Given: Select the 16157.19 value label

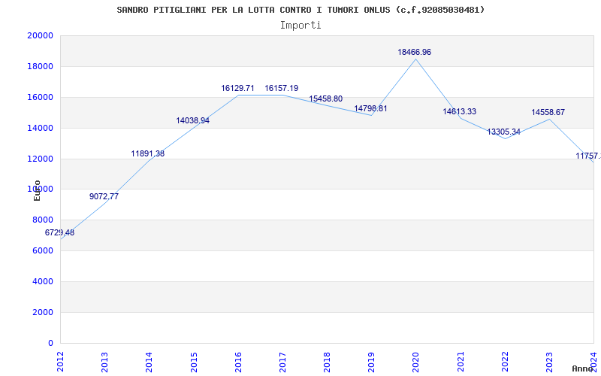Looking at the screenshot, I should tap(281, 89).
